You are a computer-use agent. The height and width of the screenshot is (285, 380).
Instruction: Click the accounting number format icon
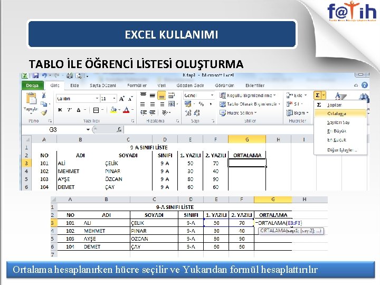(188, 104)
